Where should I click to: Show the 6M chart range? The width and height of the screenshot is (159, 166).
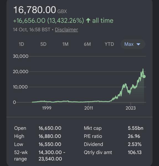click(87, 44)
